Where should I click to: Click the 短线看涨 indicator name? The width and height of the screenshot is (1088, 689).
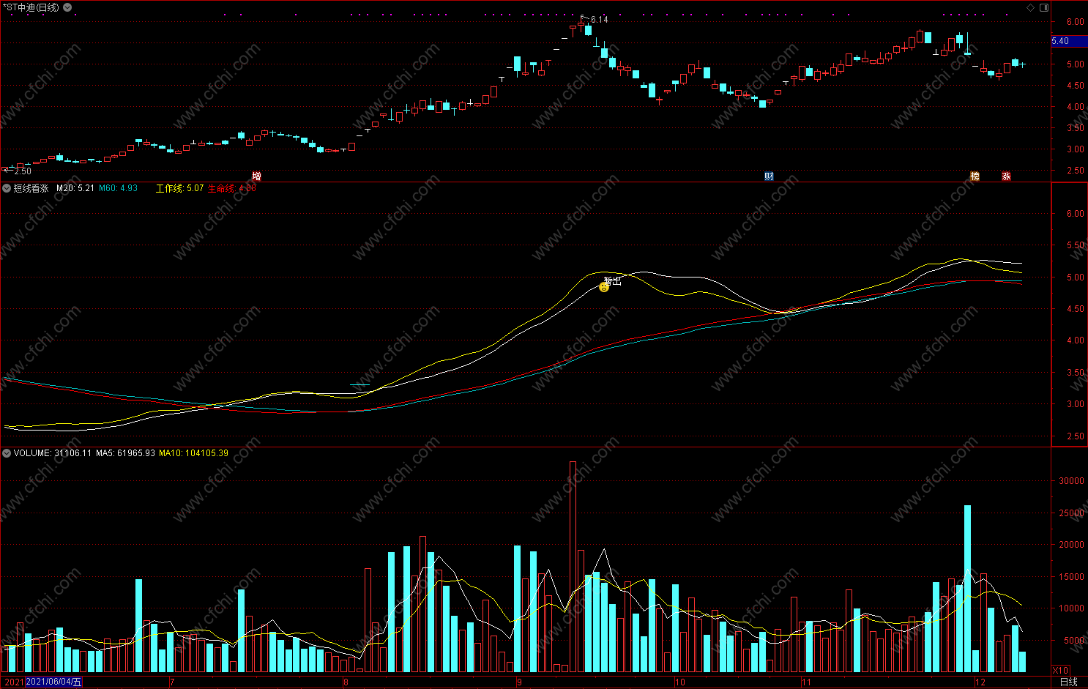pyautogui.click(x=31, y=188)
